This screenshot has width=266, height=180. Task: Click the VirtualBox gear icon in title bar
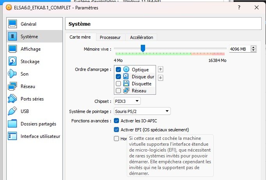tap(9, 7)
